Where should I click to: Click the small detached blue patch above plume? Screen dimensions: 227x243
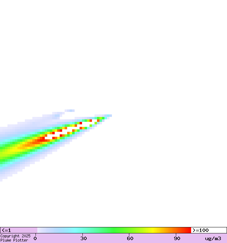(x=70, y=110)
